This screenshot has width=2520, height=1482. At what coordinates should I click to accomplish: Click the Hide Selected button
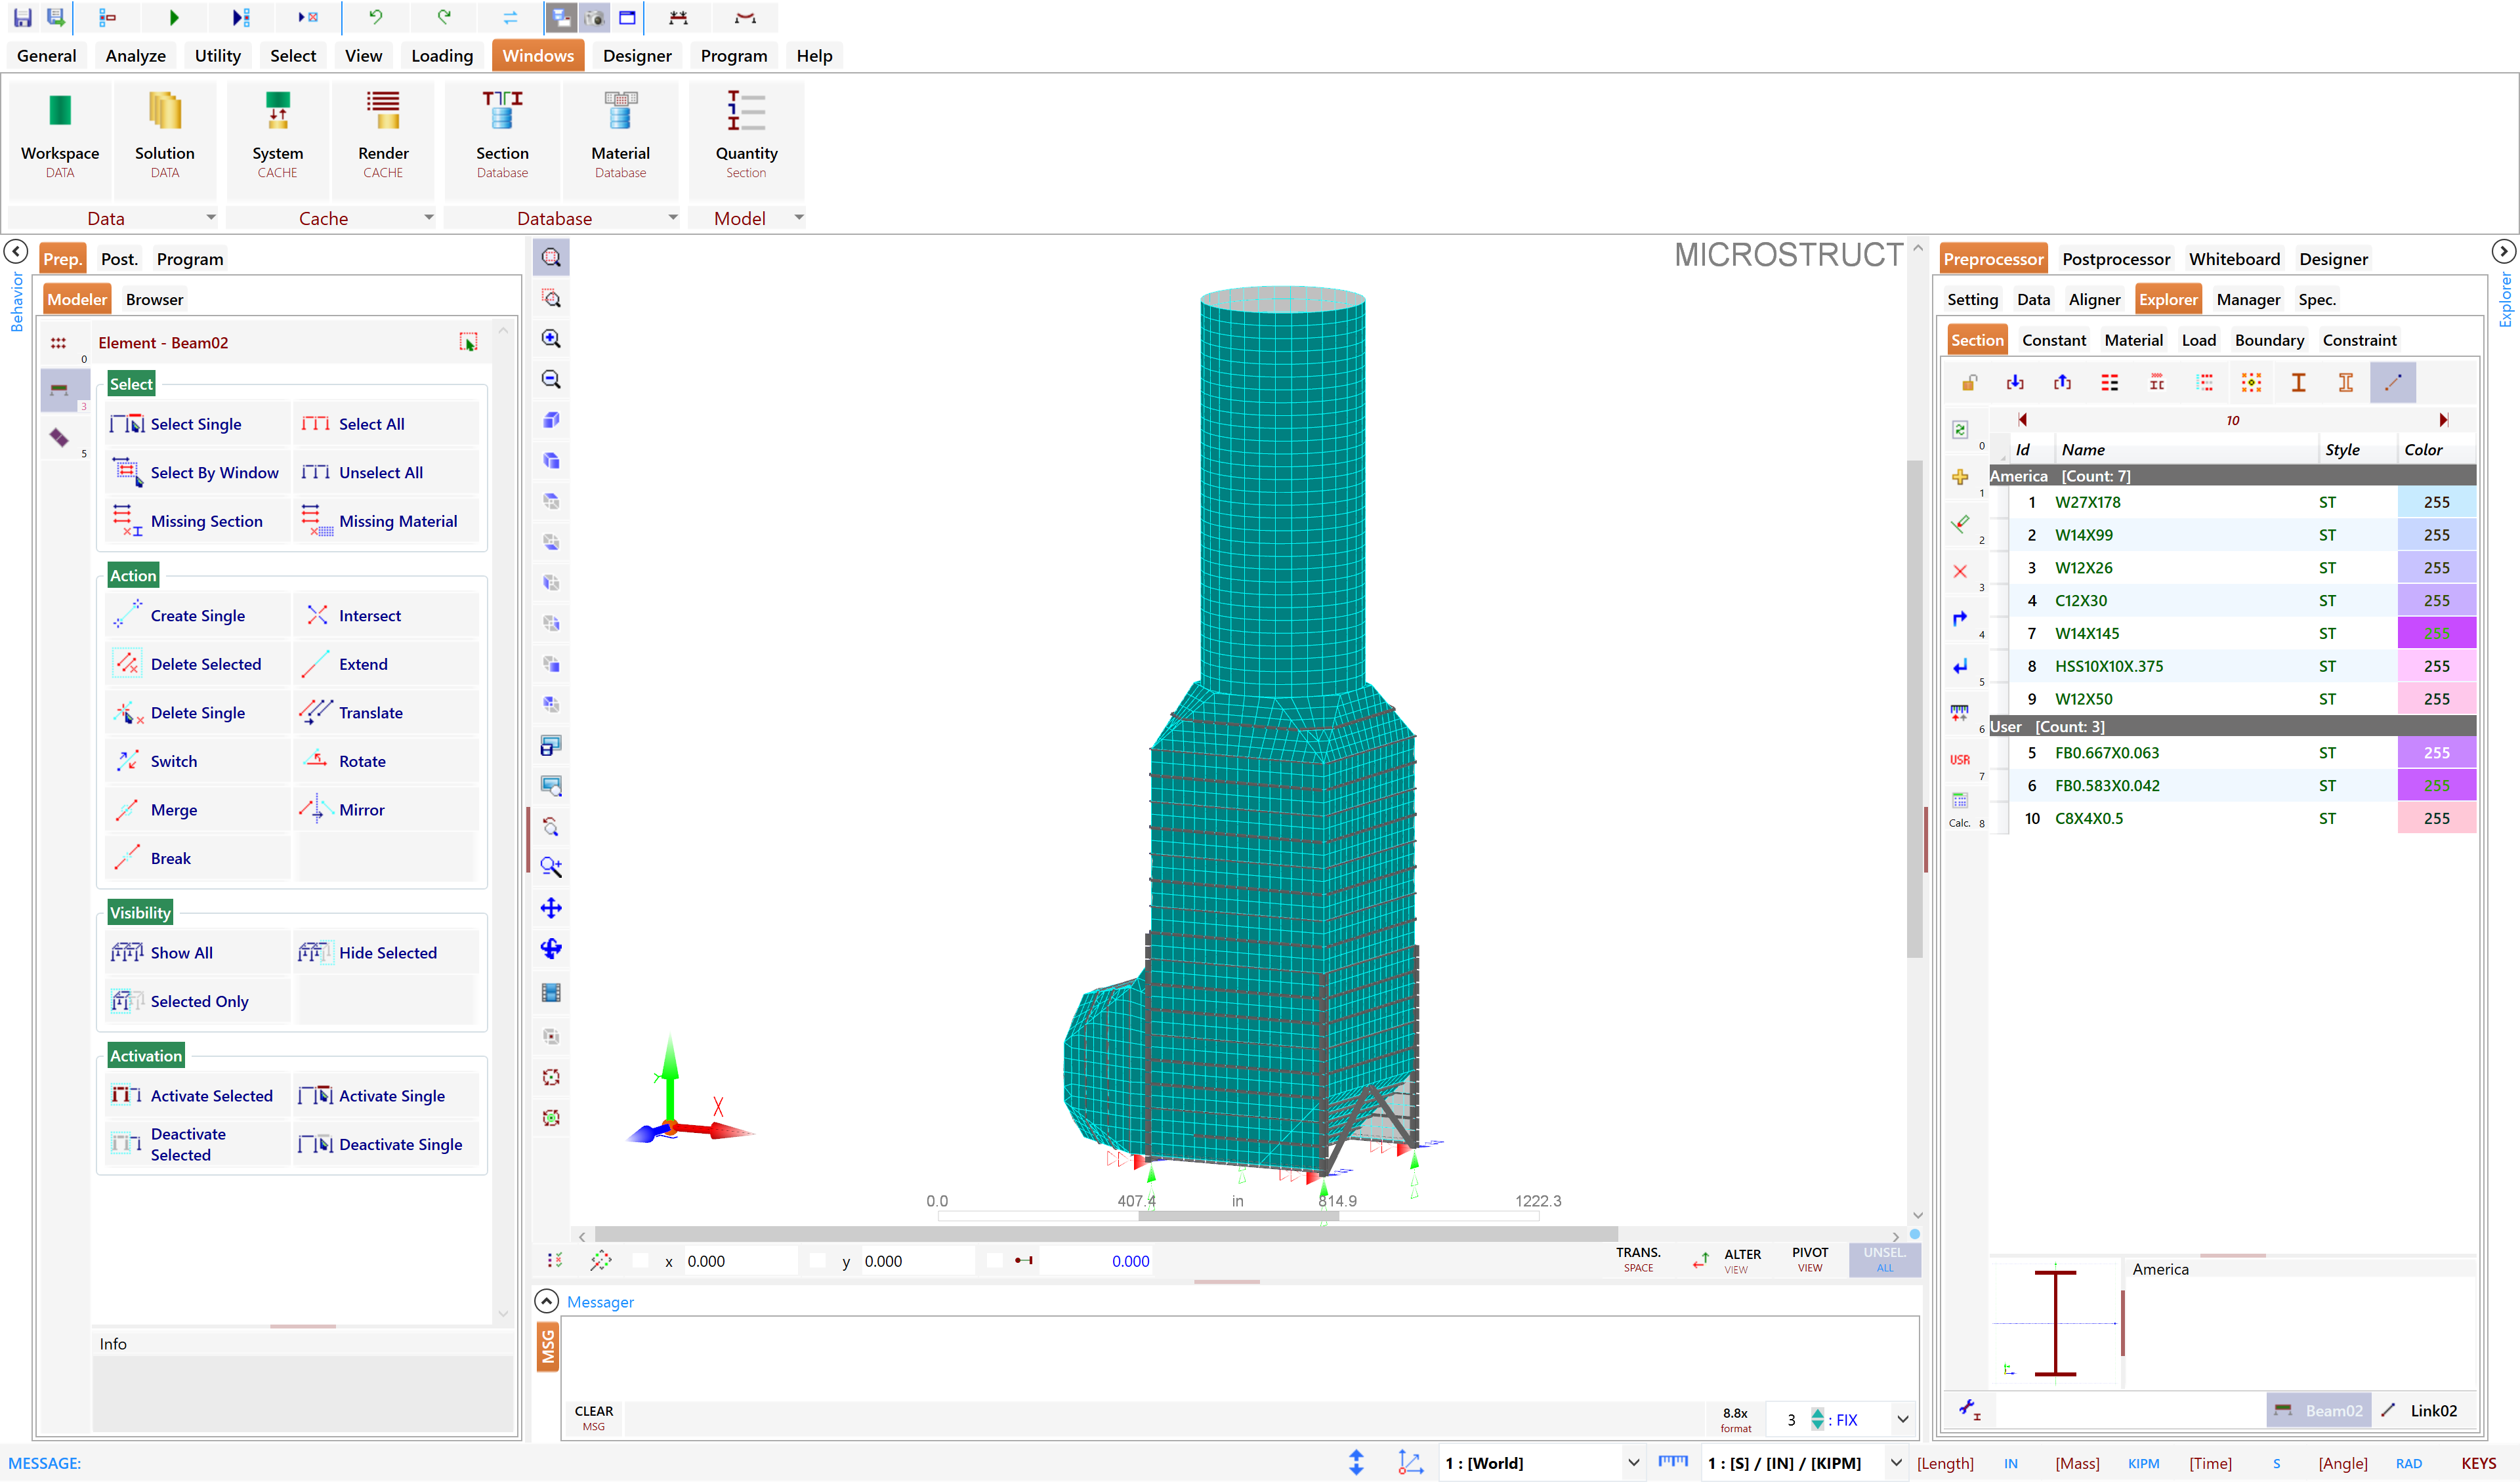[387, 952]
